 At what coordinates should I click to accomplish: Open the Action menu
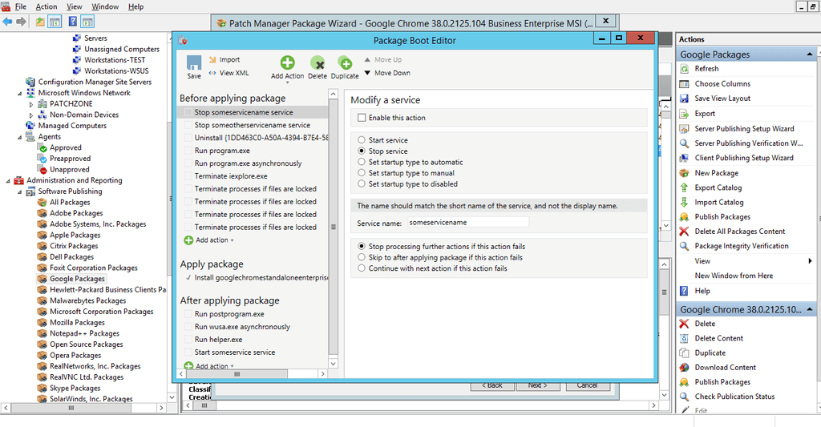[x=46, y=6]
